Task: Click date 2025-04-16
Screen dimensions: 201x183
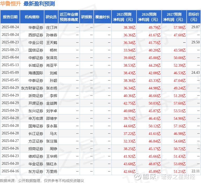Action: coord(10,171)
